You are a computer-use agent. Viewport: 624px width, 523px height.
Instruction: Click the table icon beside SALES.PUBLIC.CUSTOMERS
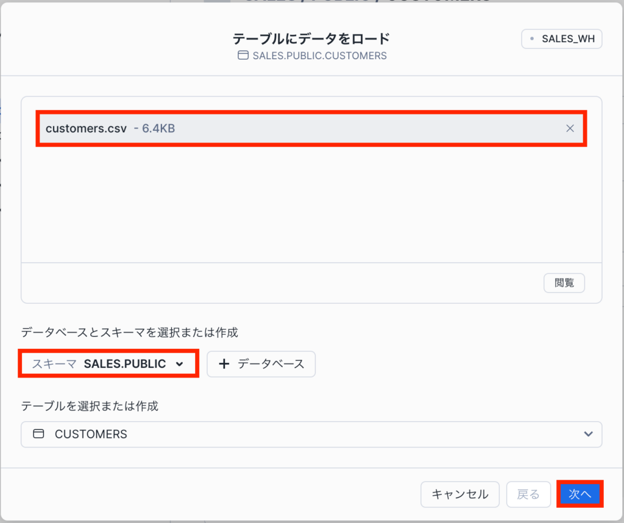pyautogui.click(x=243, y=55)
